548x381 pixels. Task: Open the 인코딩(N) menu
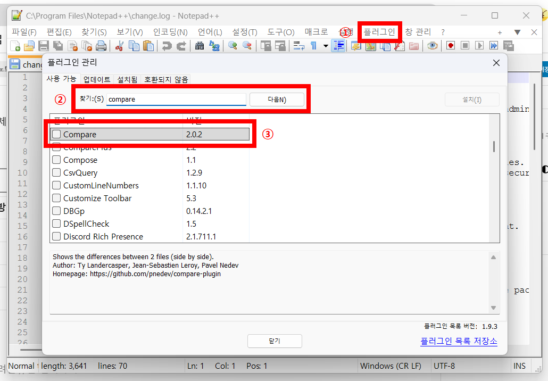[x=170, y=32]
